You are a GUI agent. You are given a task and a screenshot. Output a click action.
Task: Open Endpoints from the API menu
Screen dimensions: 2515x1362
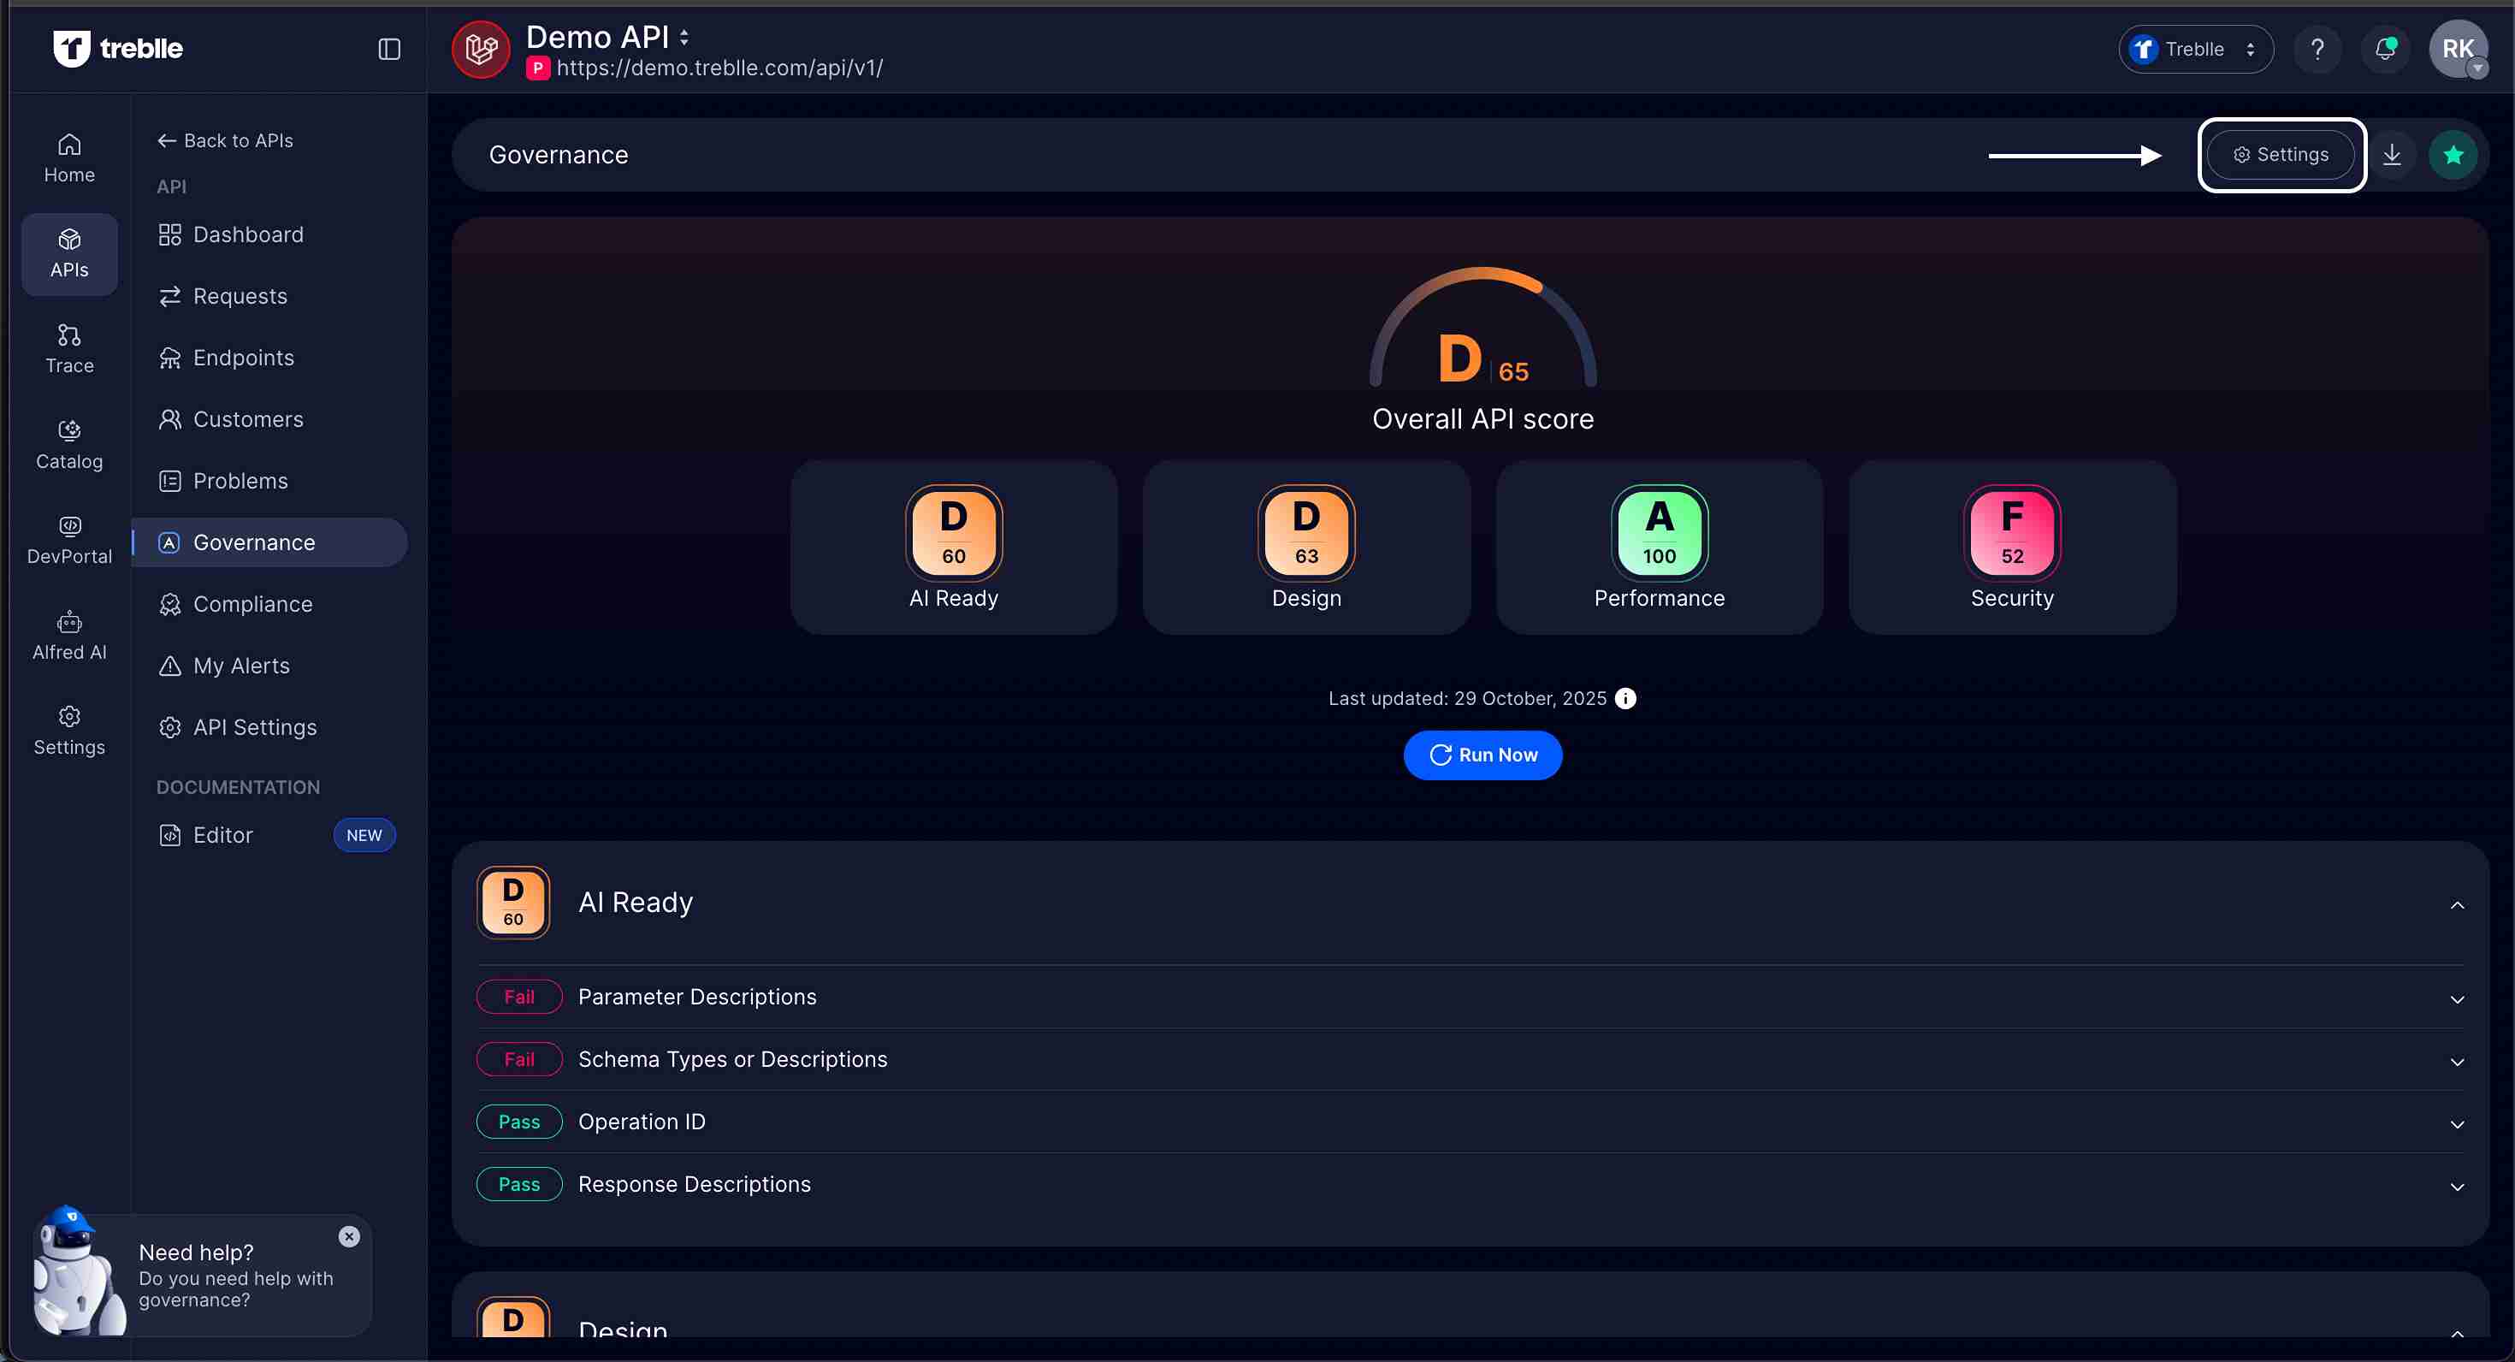point(243,358)
